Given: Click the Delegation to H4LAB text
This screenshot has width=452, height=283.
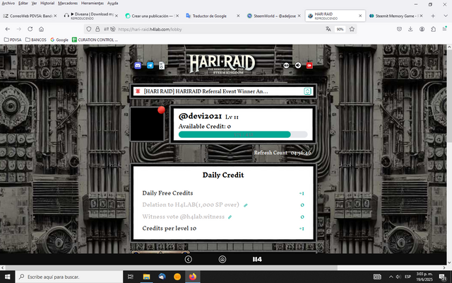Looking at the screenshot, I should [x=191, y=204].
